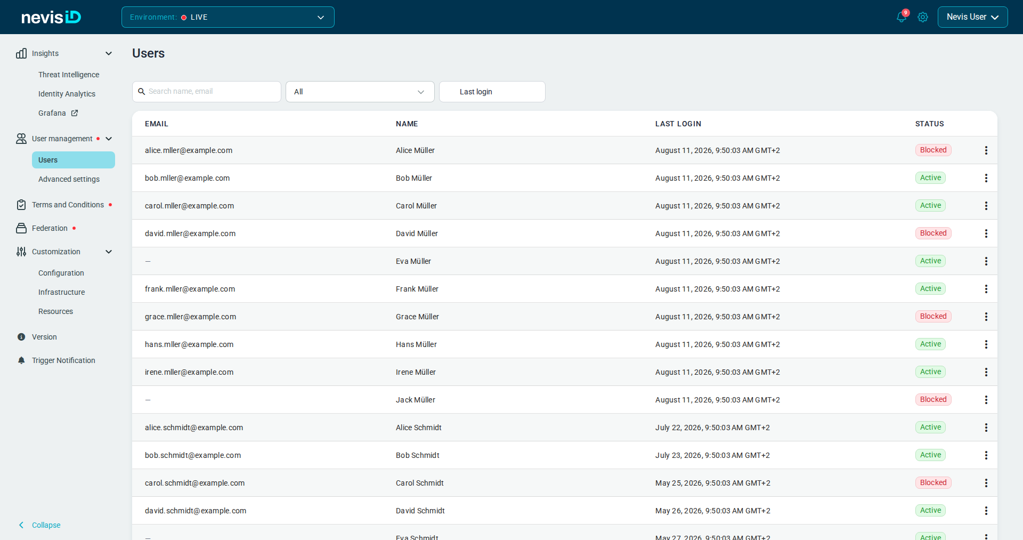
Task: Click the Federation icon
Action: 21,228
